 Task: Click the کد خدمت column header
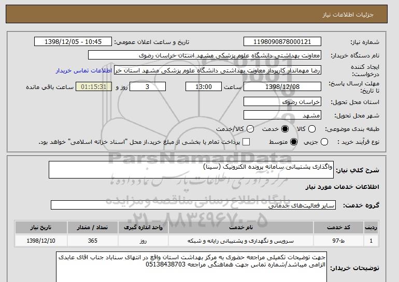click(338, 227)
